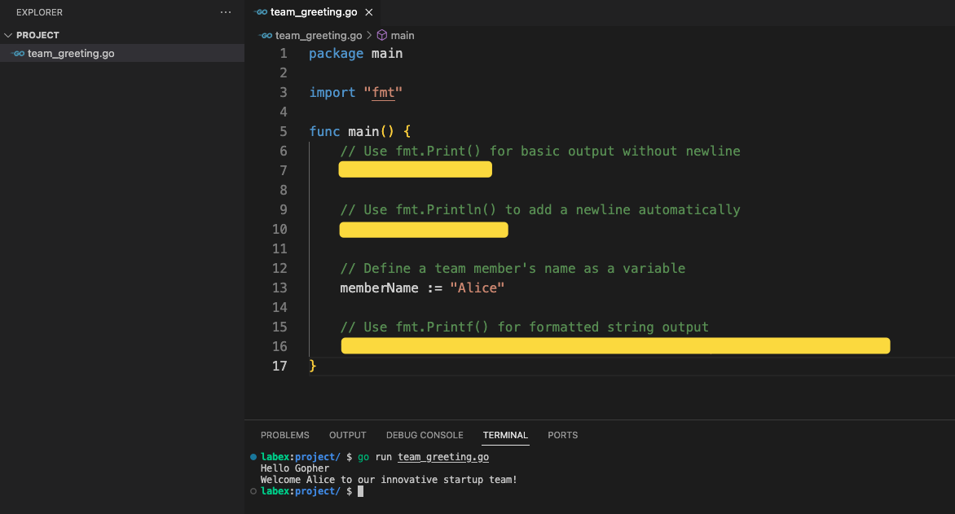This screenshot has height=514, width=955.
Task: Open main symbol breadcrumb dropdown
Action: pos(403,36)
